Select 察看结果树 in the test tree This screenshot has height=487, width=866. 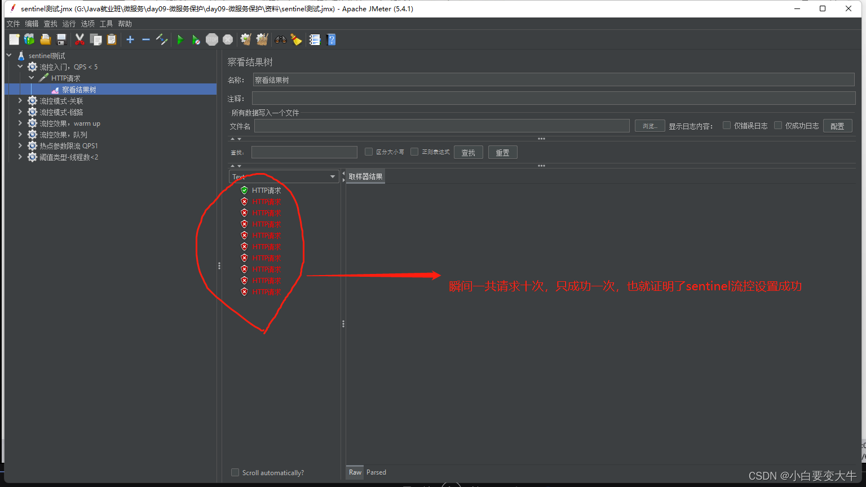[x=79, y=90]
